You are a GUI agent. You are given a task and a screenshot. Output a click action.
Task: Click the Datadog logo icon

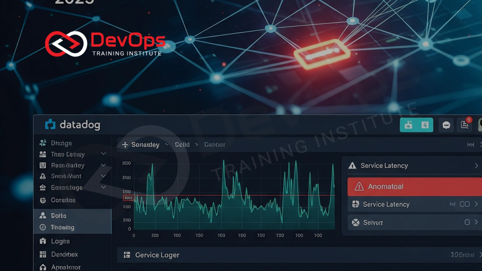[50, 125]
